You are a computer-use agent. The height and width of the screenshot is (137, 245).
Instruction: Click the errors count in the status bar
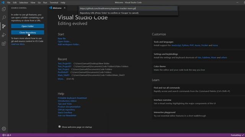pyautogui.click(x=4, y=135)
